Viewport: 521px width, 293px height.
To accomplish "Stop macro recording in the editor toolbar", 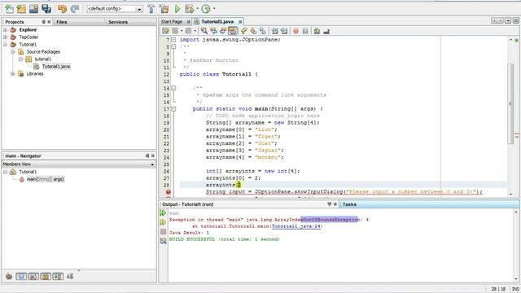I will [x=305, y=31].
